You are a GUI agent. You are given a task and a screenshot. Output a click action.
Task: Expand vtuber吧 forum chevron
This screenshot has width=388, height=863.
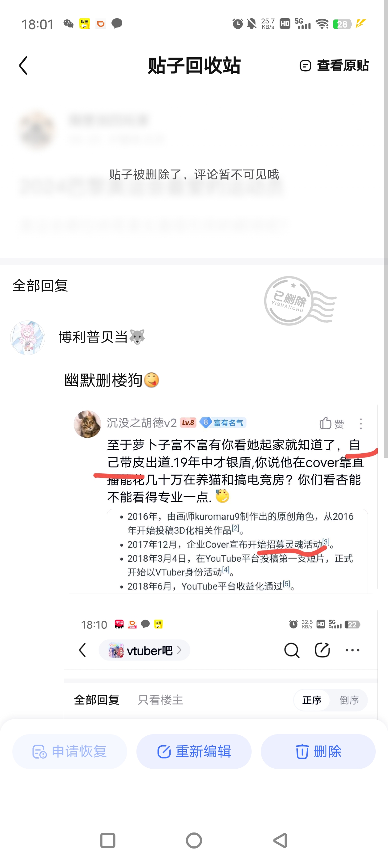click(180, 650)
